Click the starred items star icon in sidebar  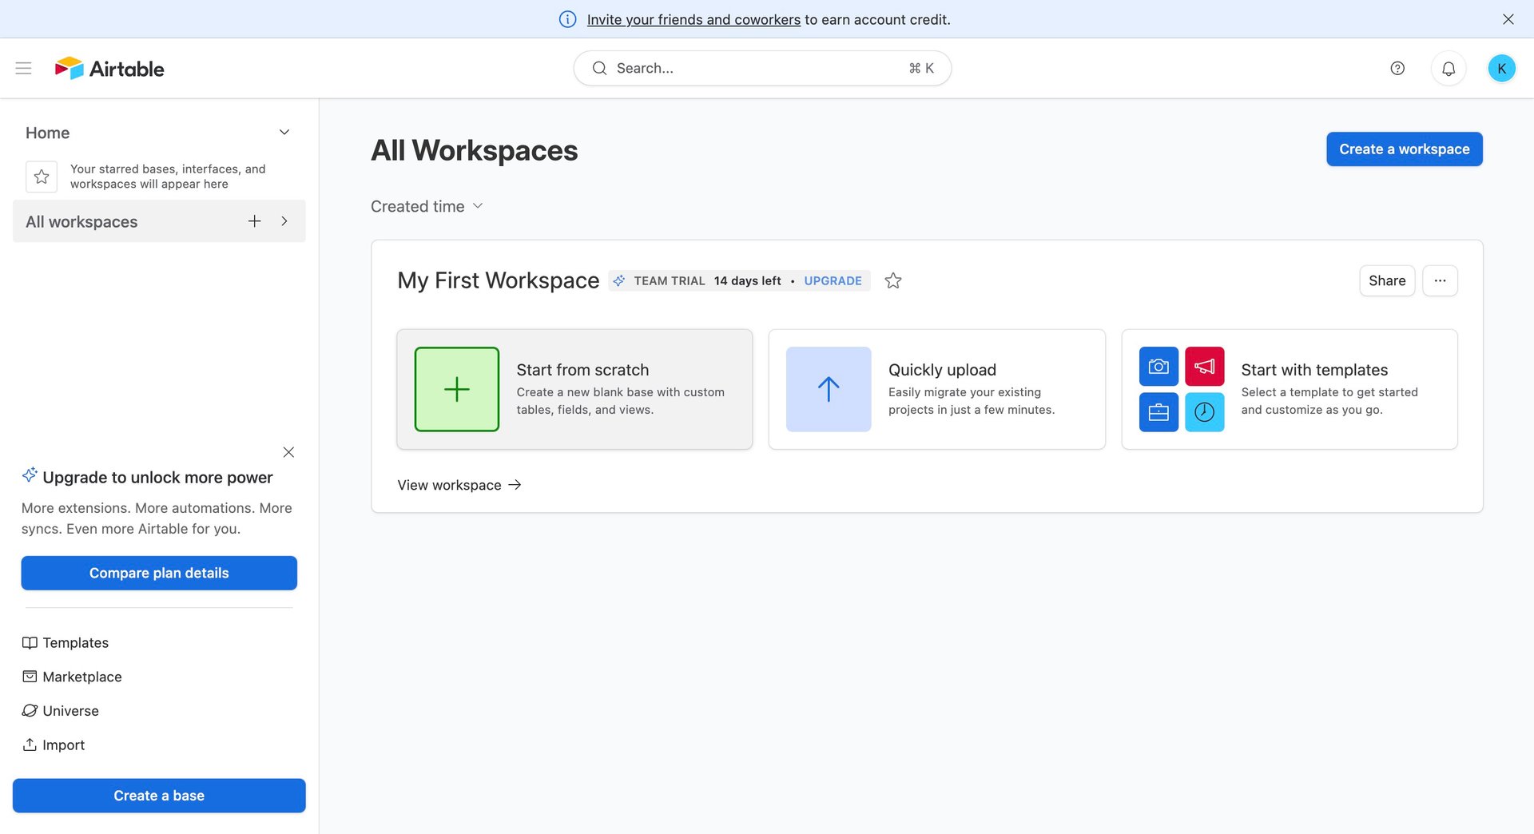point(42,177)
